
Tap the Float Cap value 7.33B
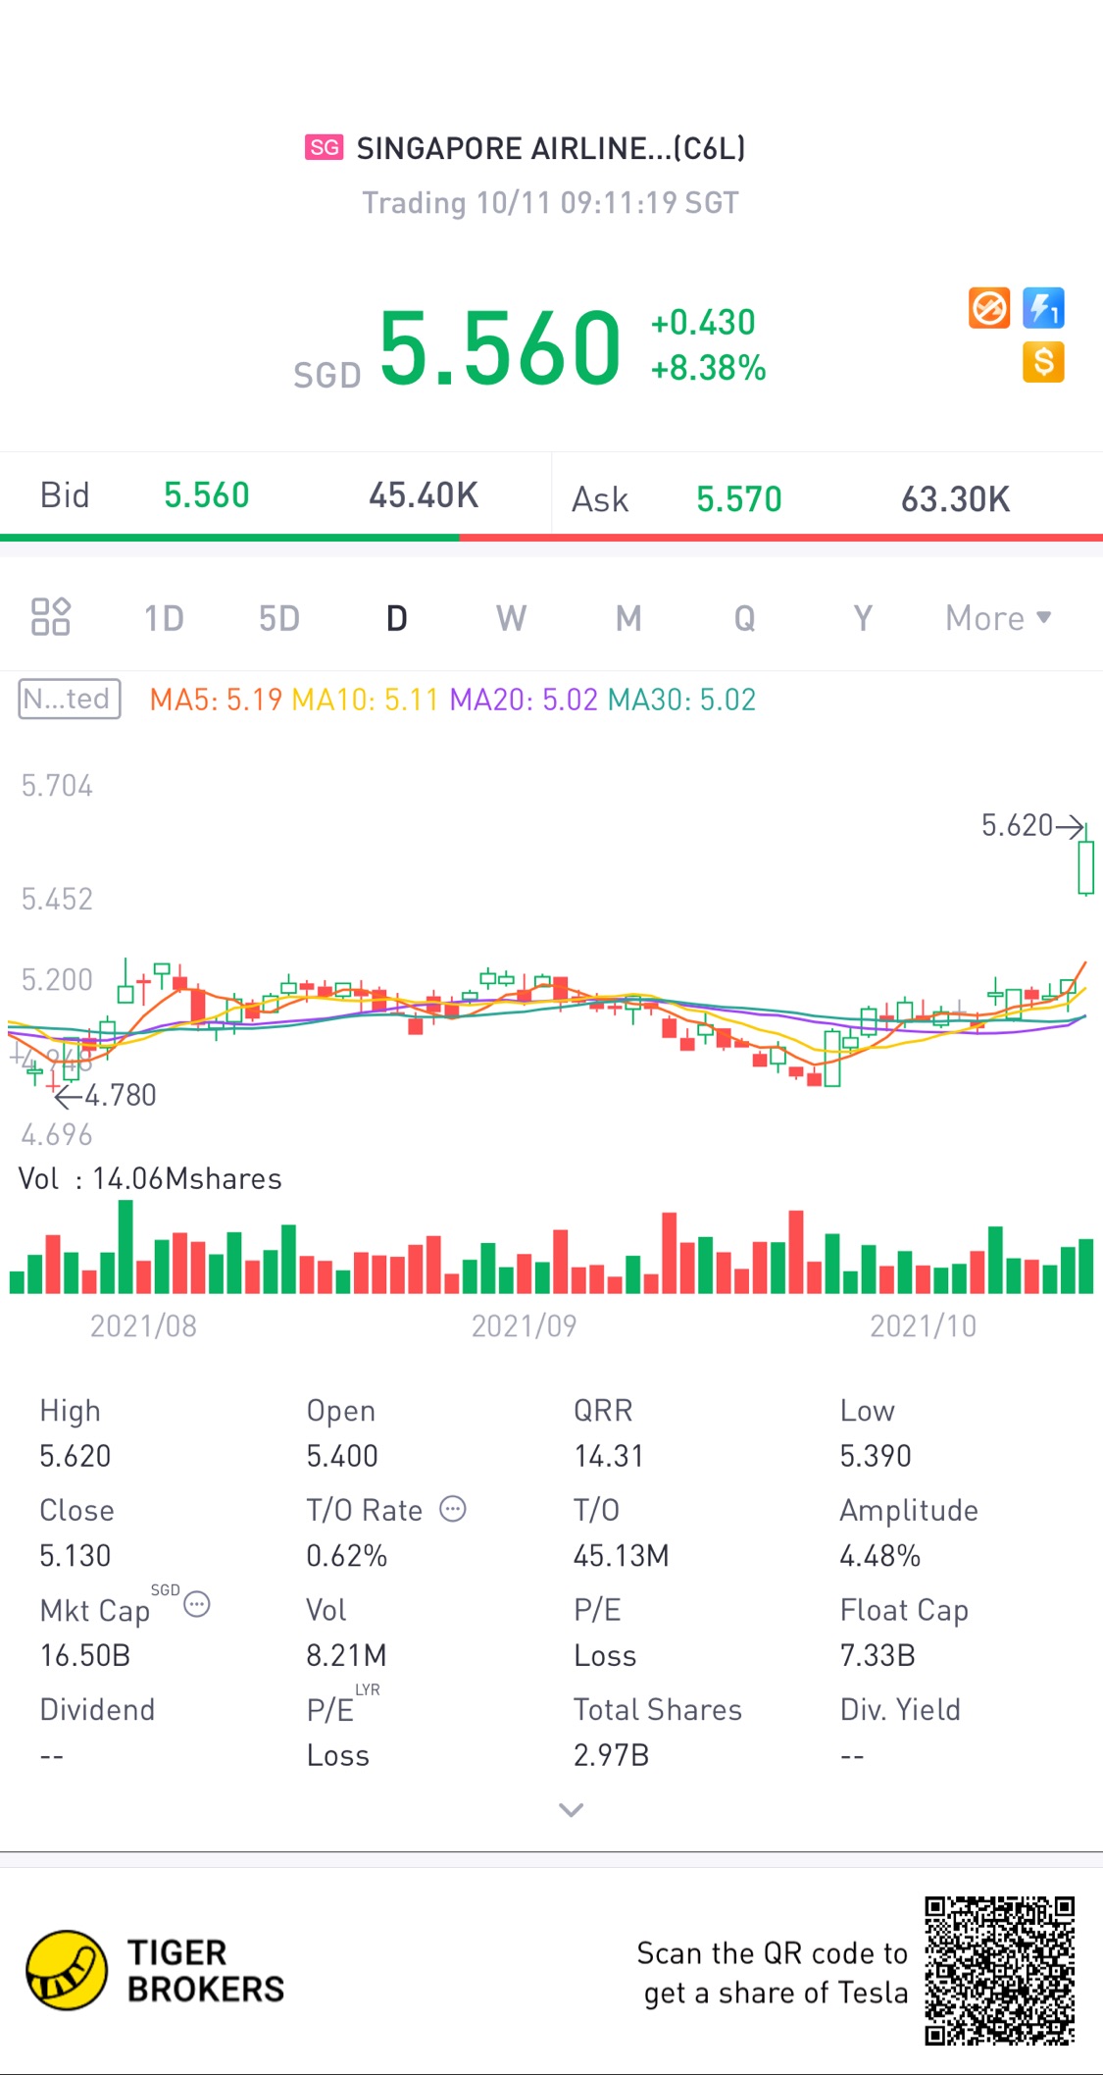[x=877, y=1656]
